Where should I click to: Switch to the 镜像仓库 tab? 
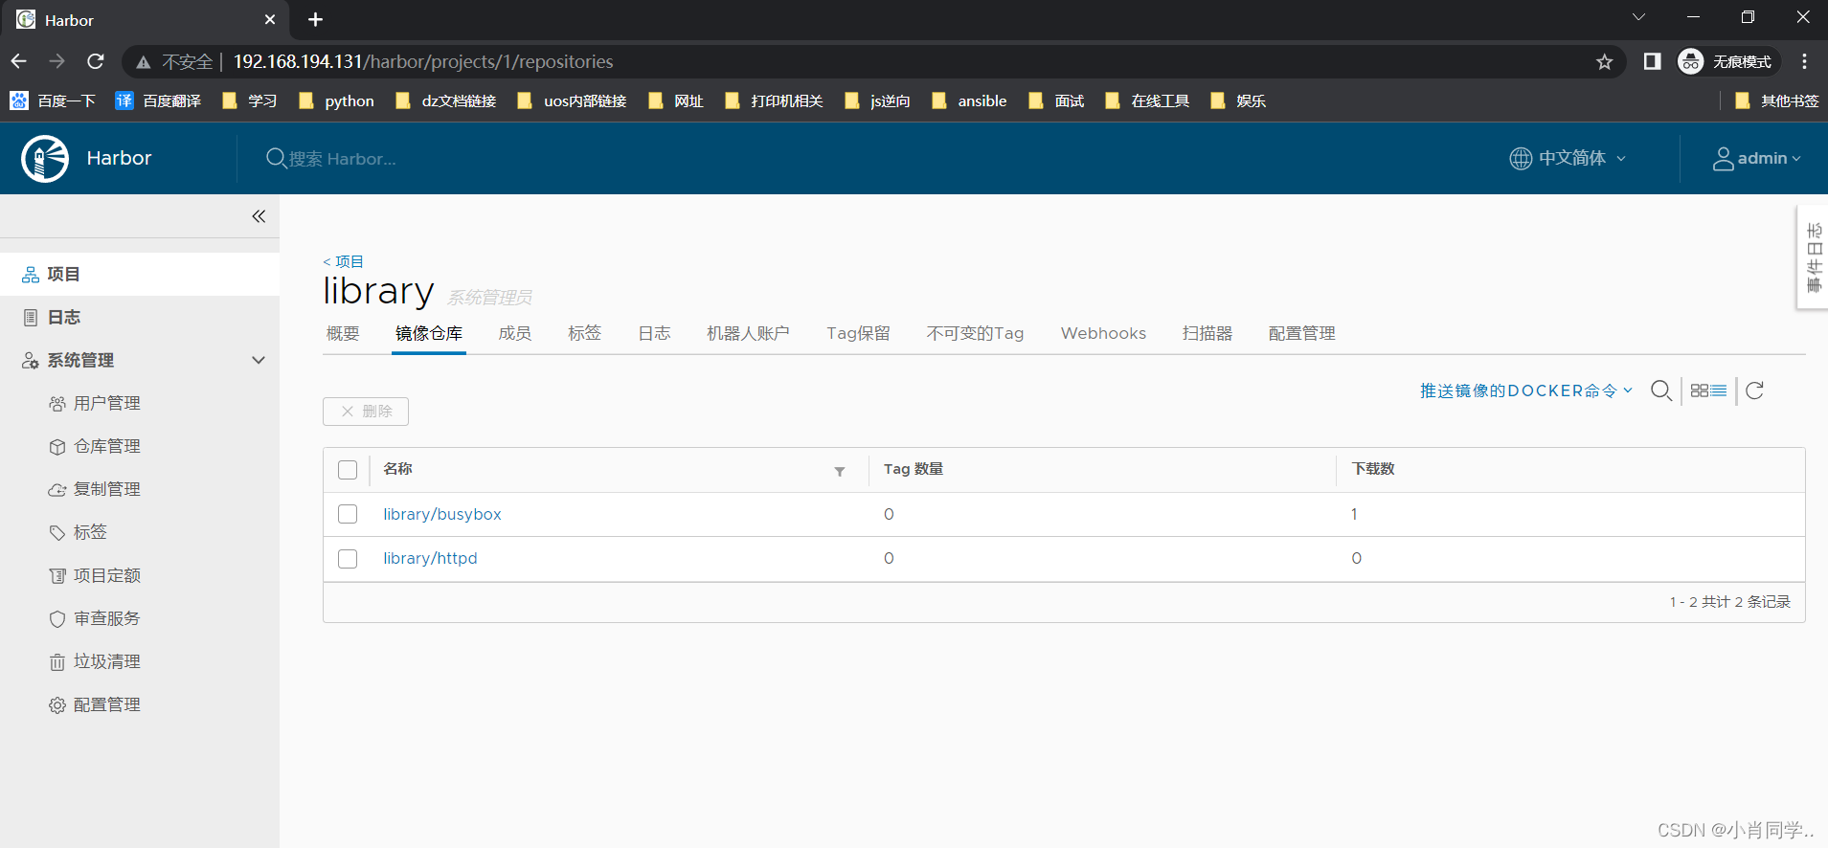429,333
